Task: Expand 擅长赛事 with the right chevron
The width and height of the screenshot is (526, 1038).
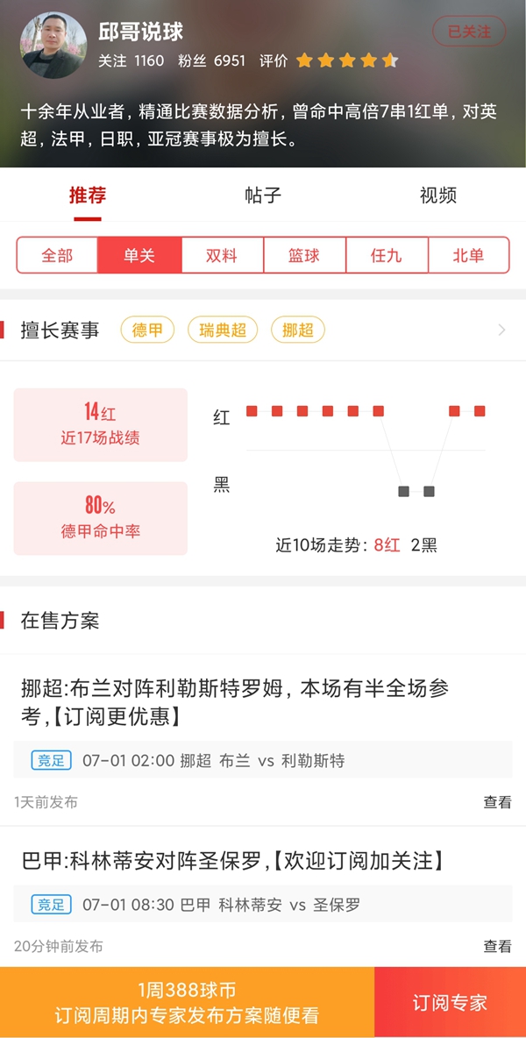Action: coord(501,331)
